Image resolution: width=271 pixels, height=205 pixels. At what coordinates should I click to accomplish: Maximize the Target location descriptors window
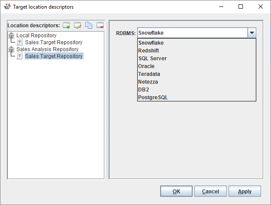pyautogui.click(x=241, y=7)
